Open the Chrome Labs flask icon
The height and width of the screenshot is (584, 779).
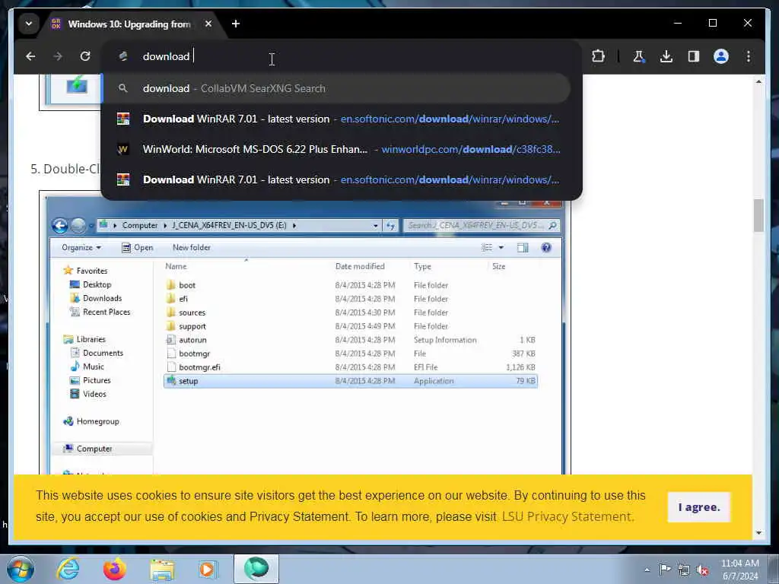pyautogui.click(x=639, y=56)
